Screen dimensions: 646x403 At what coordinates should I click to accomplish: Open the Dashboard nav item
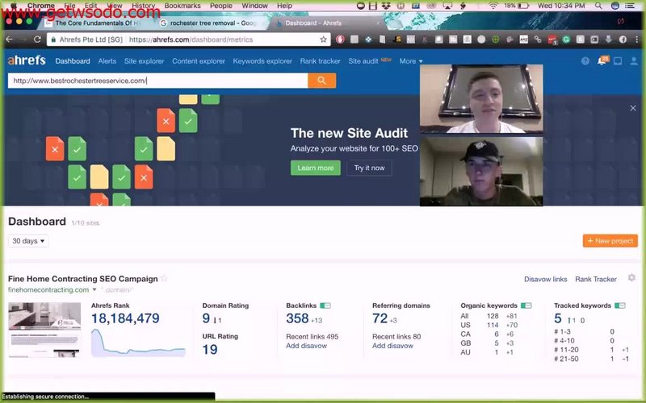(73, 61)
